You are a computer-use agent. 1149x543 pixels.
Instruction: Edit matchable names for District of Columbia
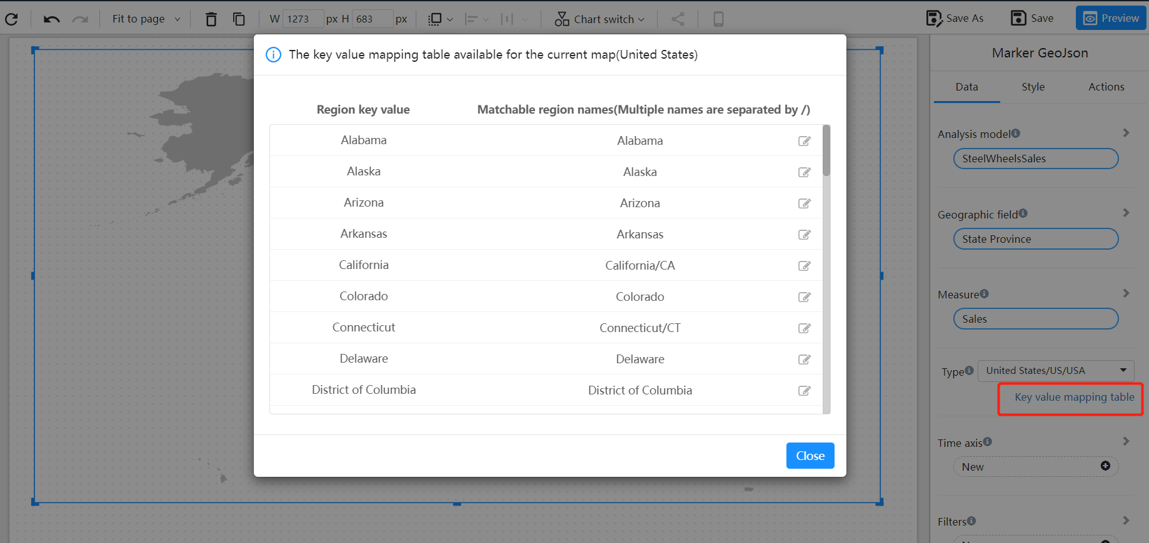(x=805, y=391)
